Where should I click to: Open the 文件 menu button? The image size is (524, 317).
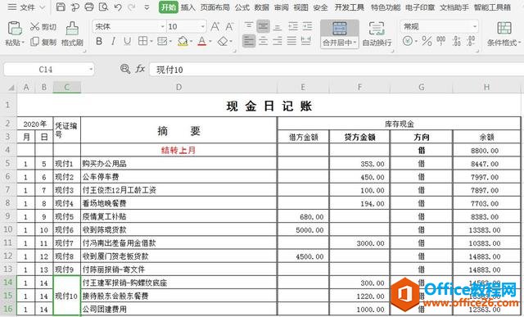point(26,7)
